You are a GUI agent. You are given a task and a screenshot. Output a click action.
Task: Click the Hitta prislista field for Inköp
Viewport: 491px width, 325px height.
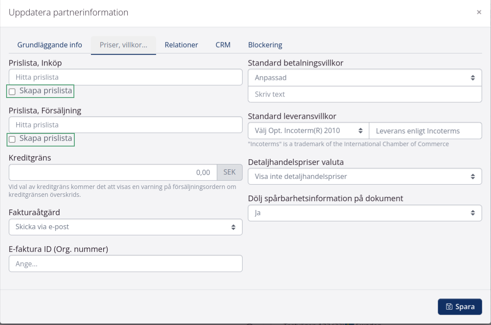point(125,77)
